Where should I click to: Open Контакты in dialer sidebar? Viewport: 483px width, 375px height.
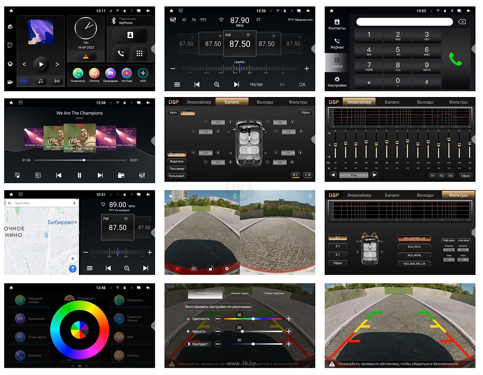(337, 25)
